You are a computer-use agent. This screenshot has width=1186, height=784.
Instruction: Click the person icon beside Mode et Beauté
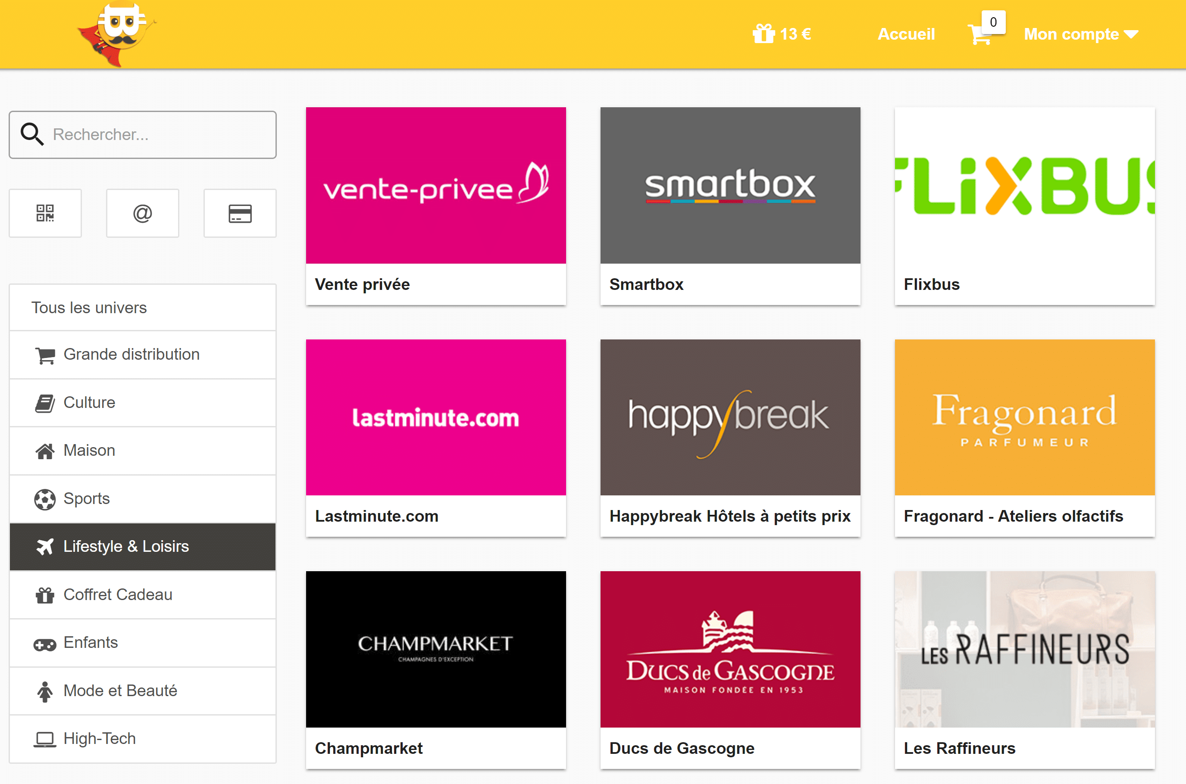(x=45, y=691)
